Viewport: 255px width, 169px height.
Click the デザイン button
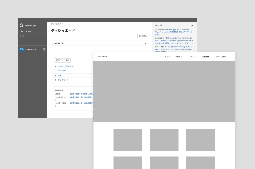59,60
